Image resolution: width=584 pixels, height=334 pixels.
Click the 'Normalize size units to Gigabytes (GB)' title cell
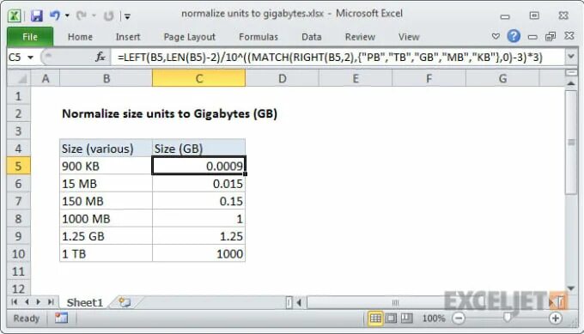coord(169,113)
